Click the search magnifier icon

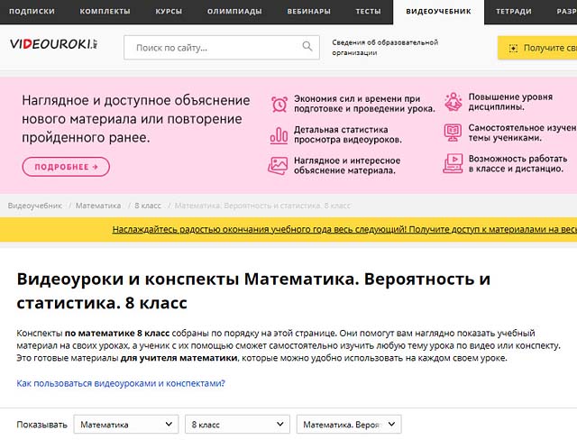(x=307, y=46)
